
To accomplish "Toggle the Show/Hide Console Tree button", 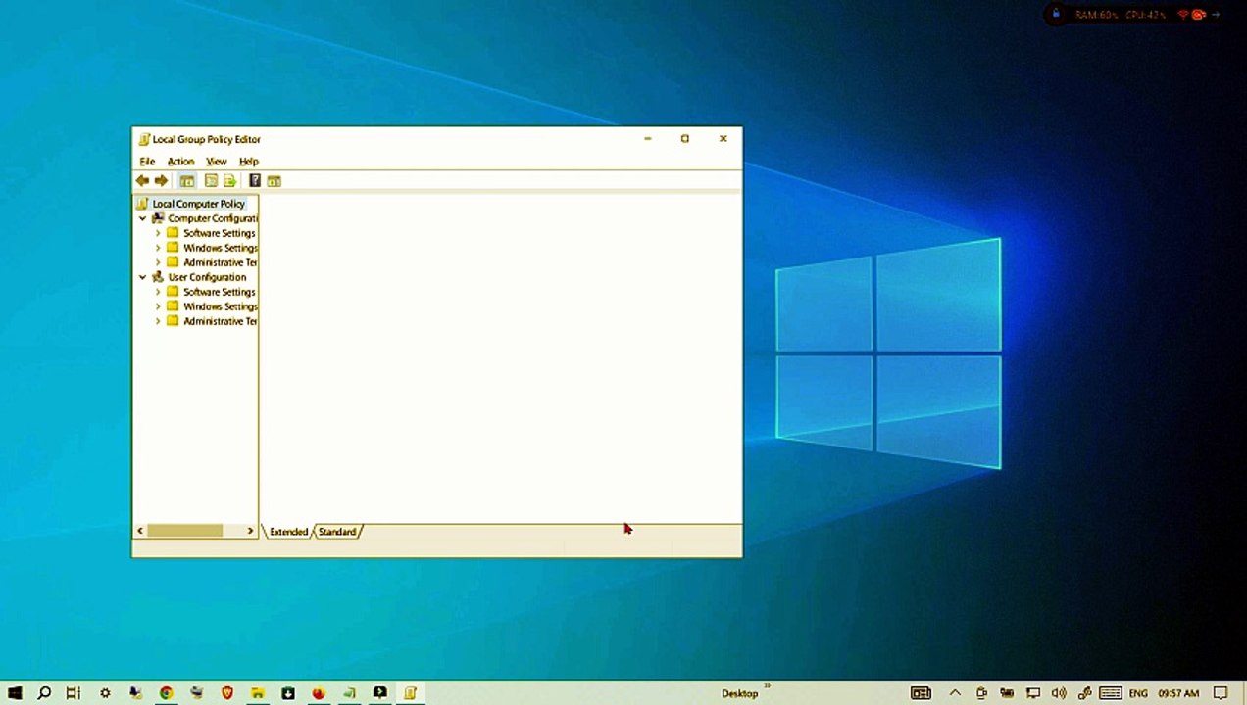I will pyautogui.click(x=186, y=181).
